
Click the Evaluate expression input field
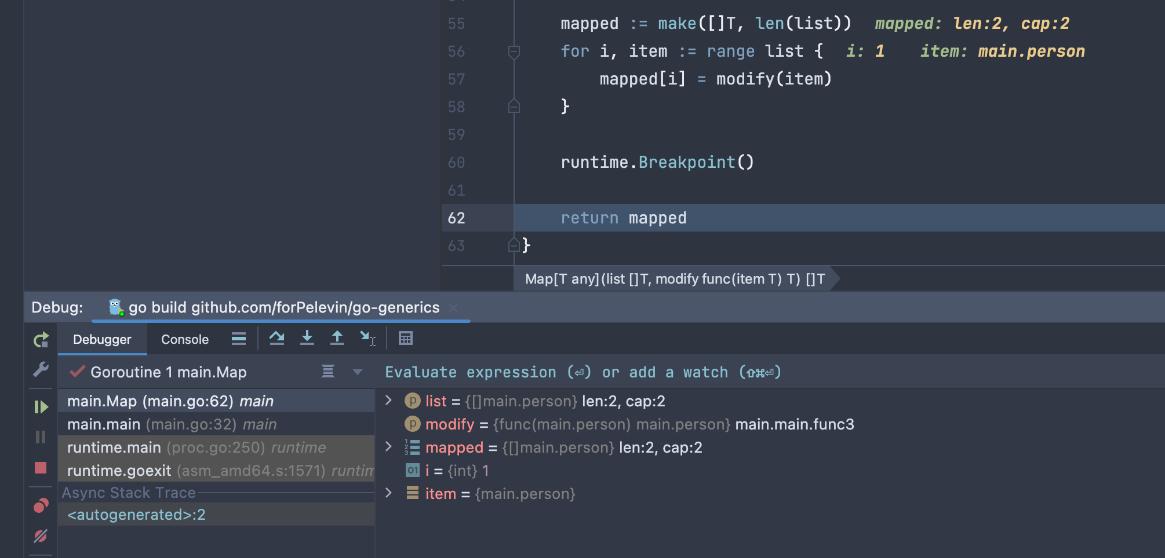pyautogui.click(x=771, y=372)
